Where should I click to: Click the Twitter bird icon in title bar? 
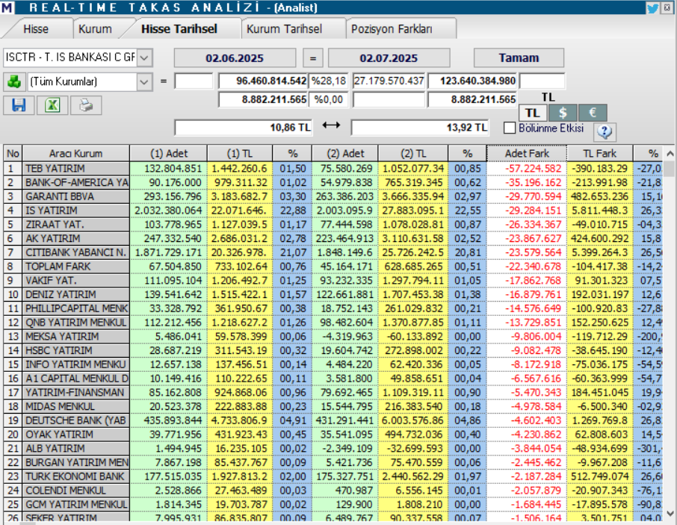coord(652,7)
